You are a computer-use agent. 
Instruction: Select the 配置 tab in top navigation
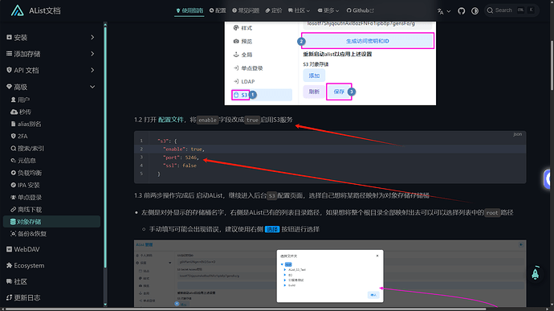click(x=218, y=10)
